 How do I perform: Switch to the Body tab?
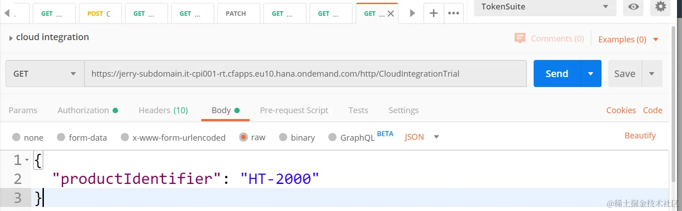click(x=225, y=110)
